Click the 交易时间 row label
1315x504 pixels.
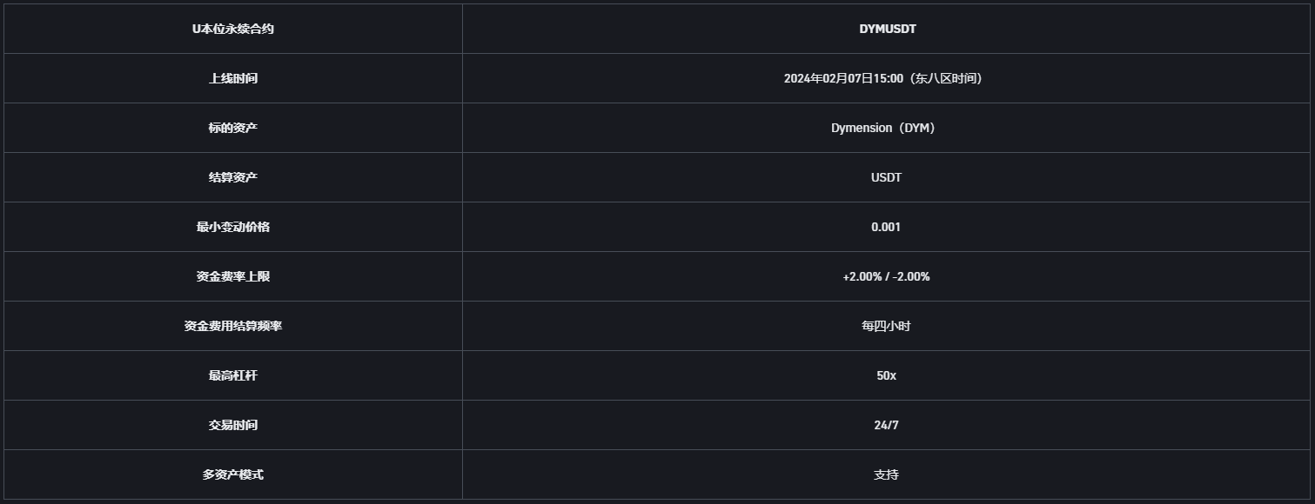pyautogui.click(x=233, y=425)
